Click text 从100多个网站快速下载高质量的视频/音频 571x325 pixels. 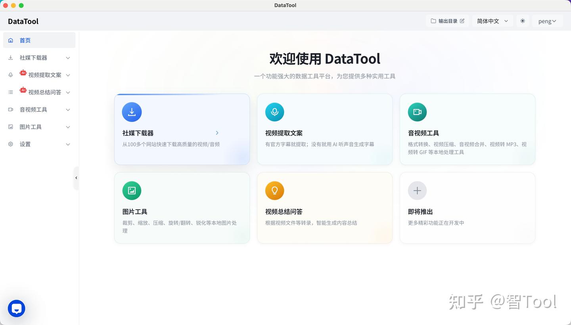(x=171, y=144)
